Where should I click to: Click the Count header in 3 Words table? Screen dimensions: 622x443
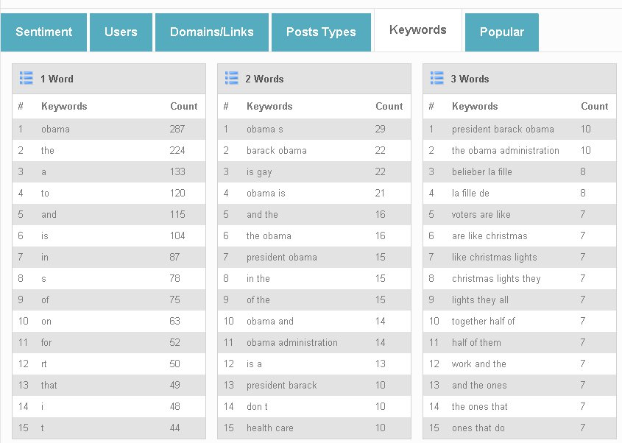tap(594, 106)
